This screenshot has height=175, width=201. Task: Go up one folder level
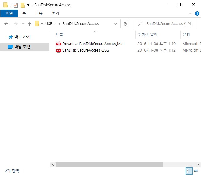point(29,24)
